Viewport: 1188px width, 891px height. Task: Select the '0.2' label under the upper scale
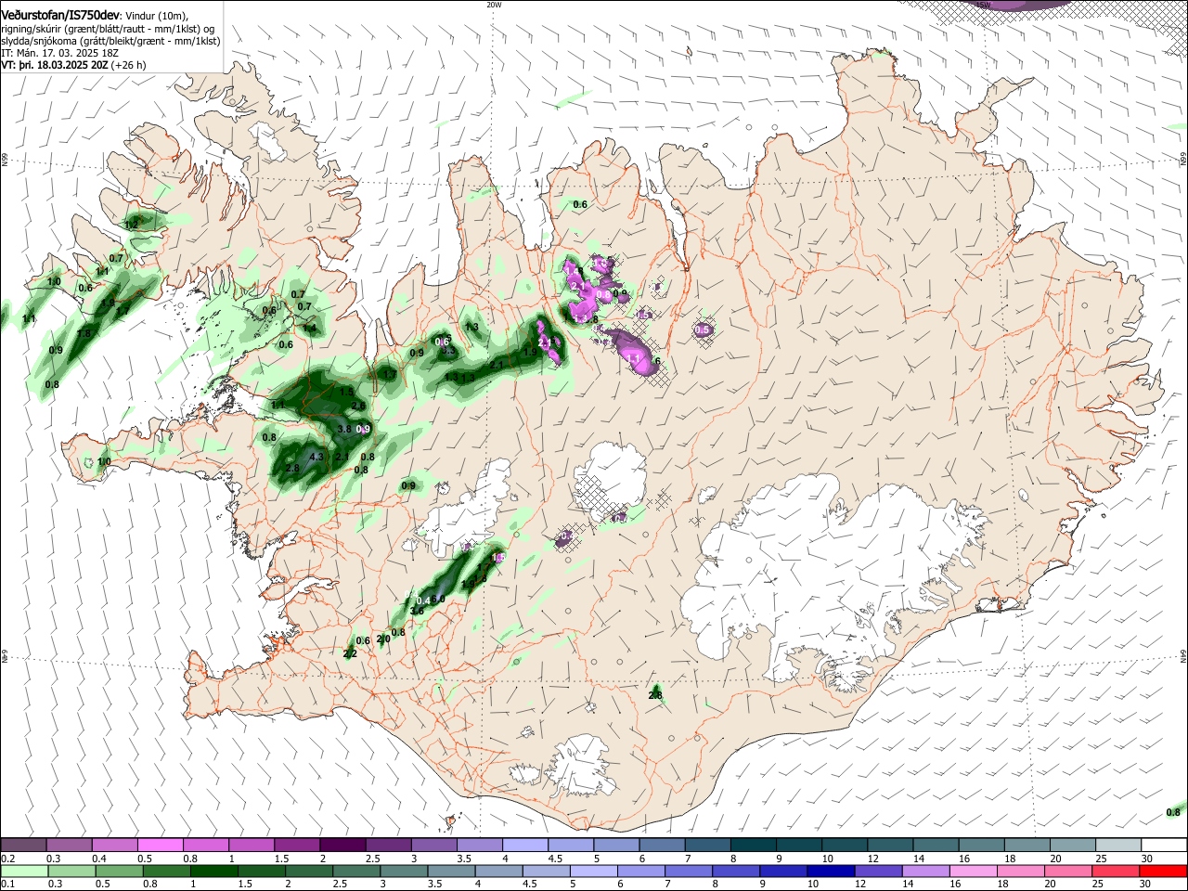tap(6, 859)
